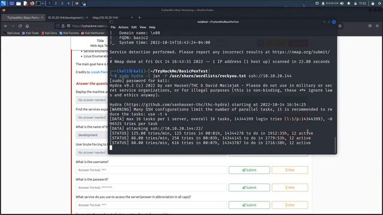This screenshot has height=215, width=383.
Task: Click the lock screen icon
Action: click(x=373, y=4)
